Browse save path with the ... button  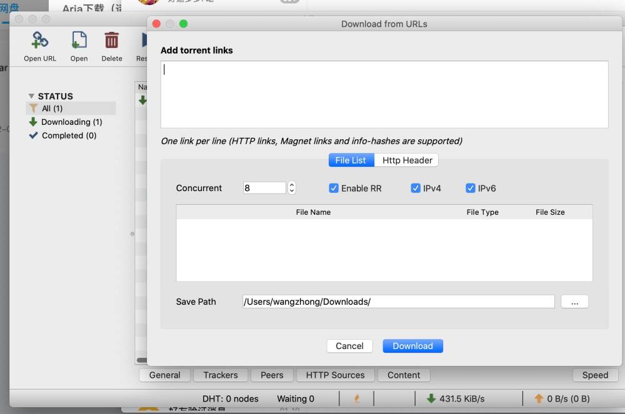(x=574, y=302)
